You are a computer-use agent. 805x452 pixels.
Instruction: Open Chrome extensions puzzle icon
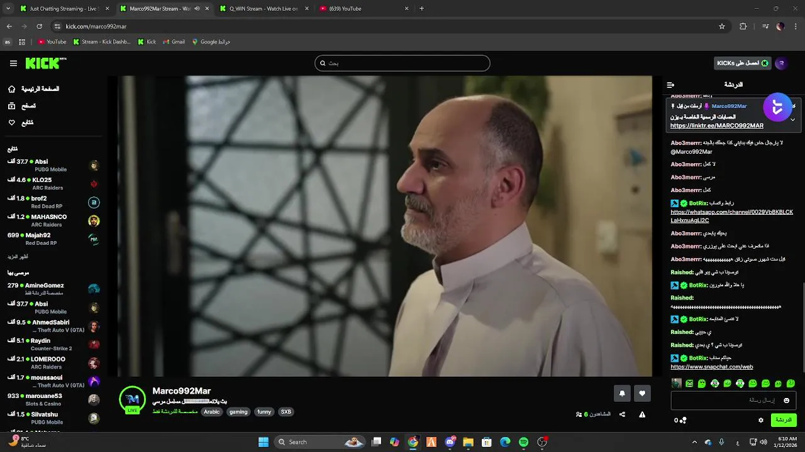tap(743, 26)
